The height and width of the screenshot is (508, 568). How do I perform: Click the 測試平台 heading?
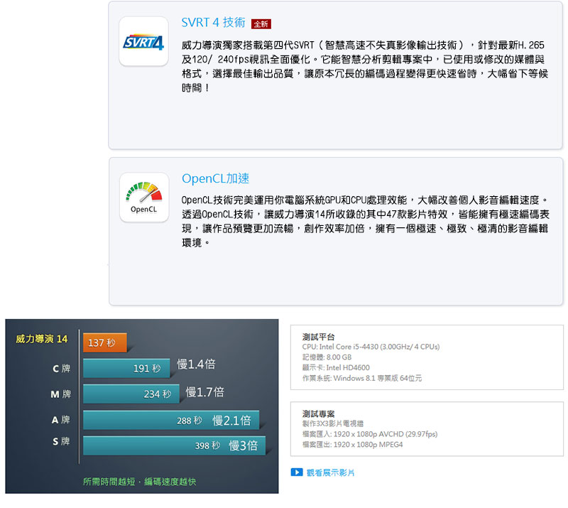point(318,337)
